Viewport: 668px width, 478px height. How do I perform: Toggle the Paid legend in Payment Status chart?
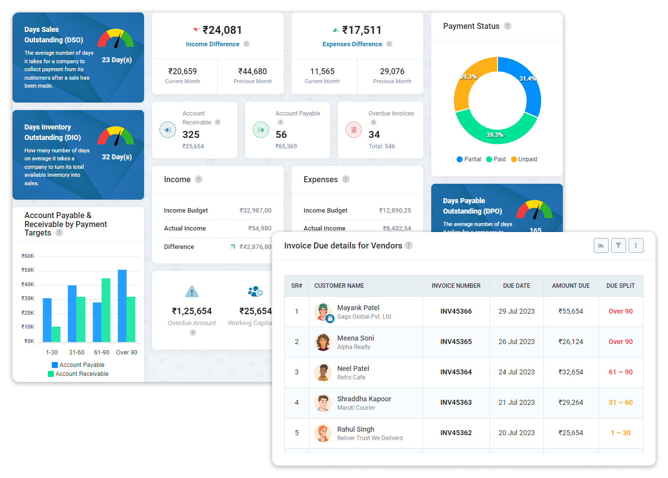pos(497,159)
